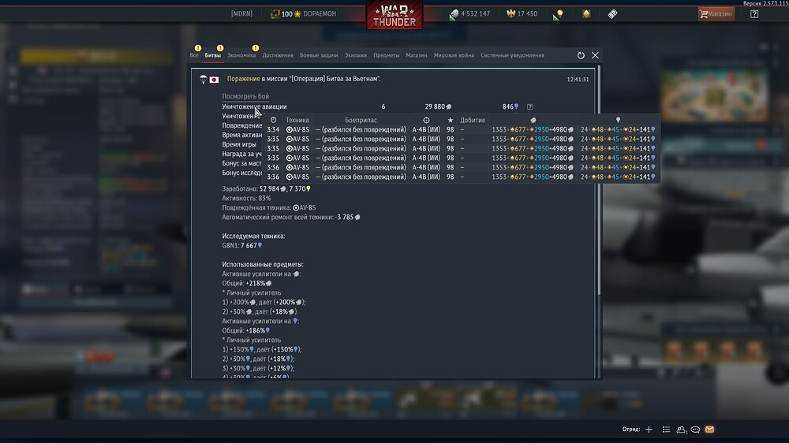Switch to the Предметы tab
The image size is (789, 443).
pyautogui.click(x=387, y=55)
